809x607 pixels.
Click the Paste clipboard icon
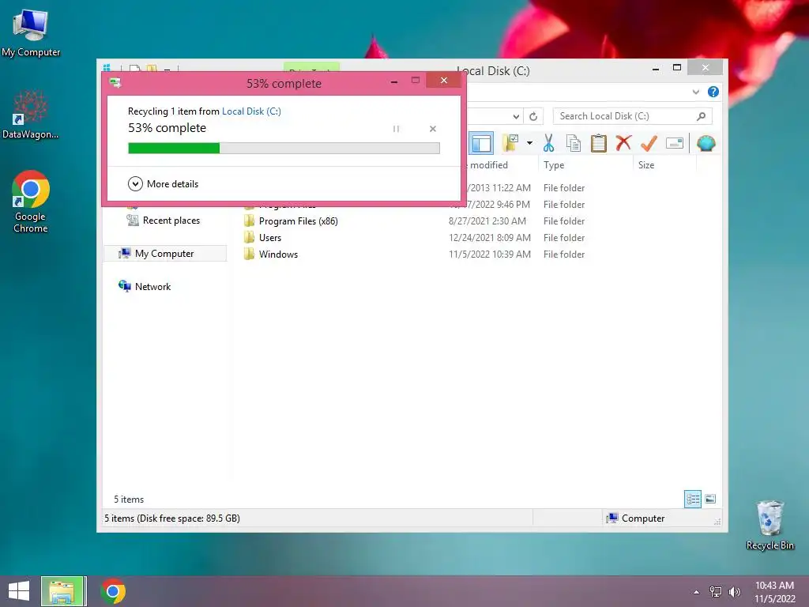pos(599,143)
